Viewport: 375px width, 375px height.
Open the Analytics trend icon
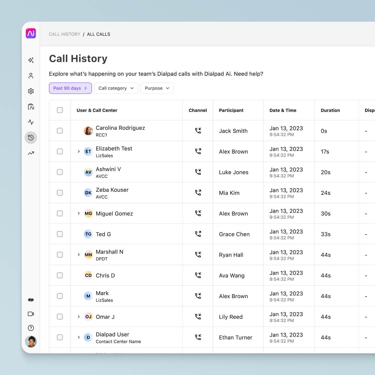(x=31, y=153)
